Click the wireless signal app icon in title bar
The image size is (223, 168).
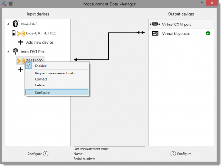pyautogui.click(x=4, y=4)
